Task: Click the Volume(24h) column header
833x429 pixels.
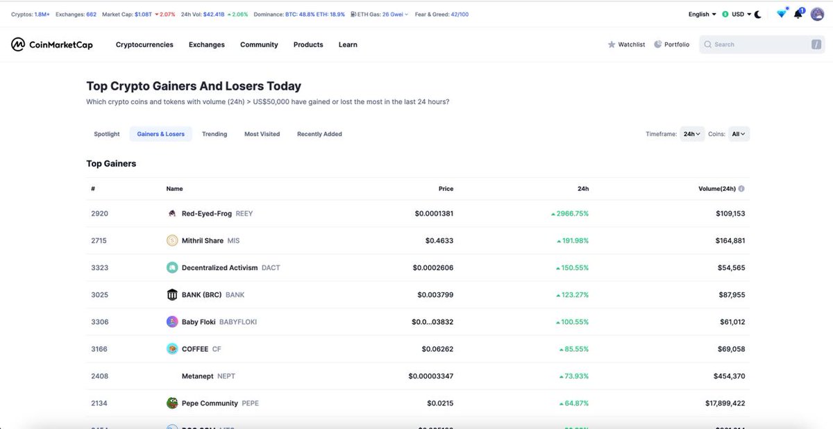Action: tap(717, 189)
